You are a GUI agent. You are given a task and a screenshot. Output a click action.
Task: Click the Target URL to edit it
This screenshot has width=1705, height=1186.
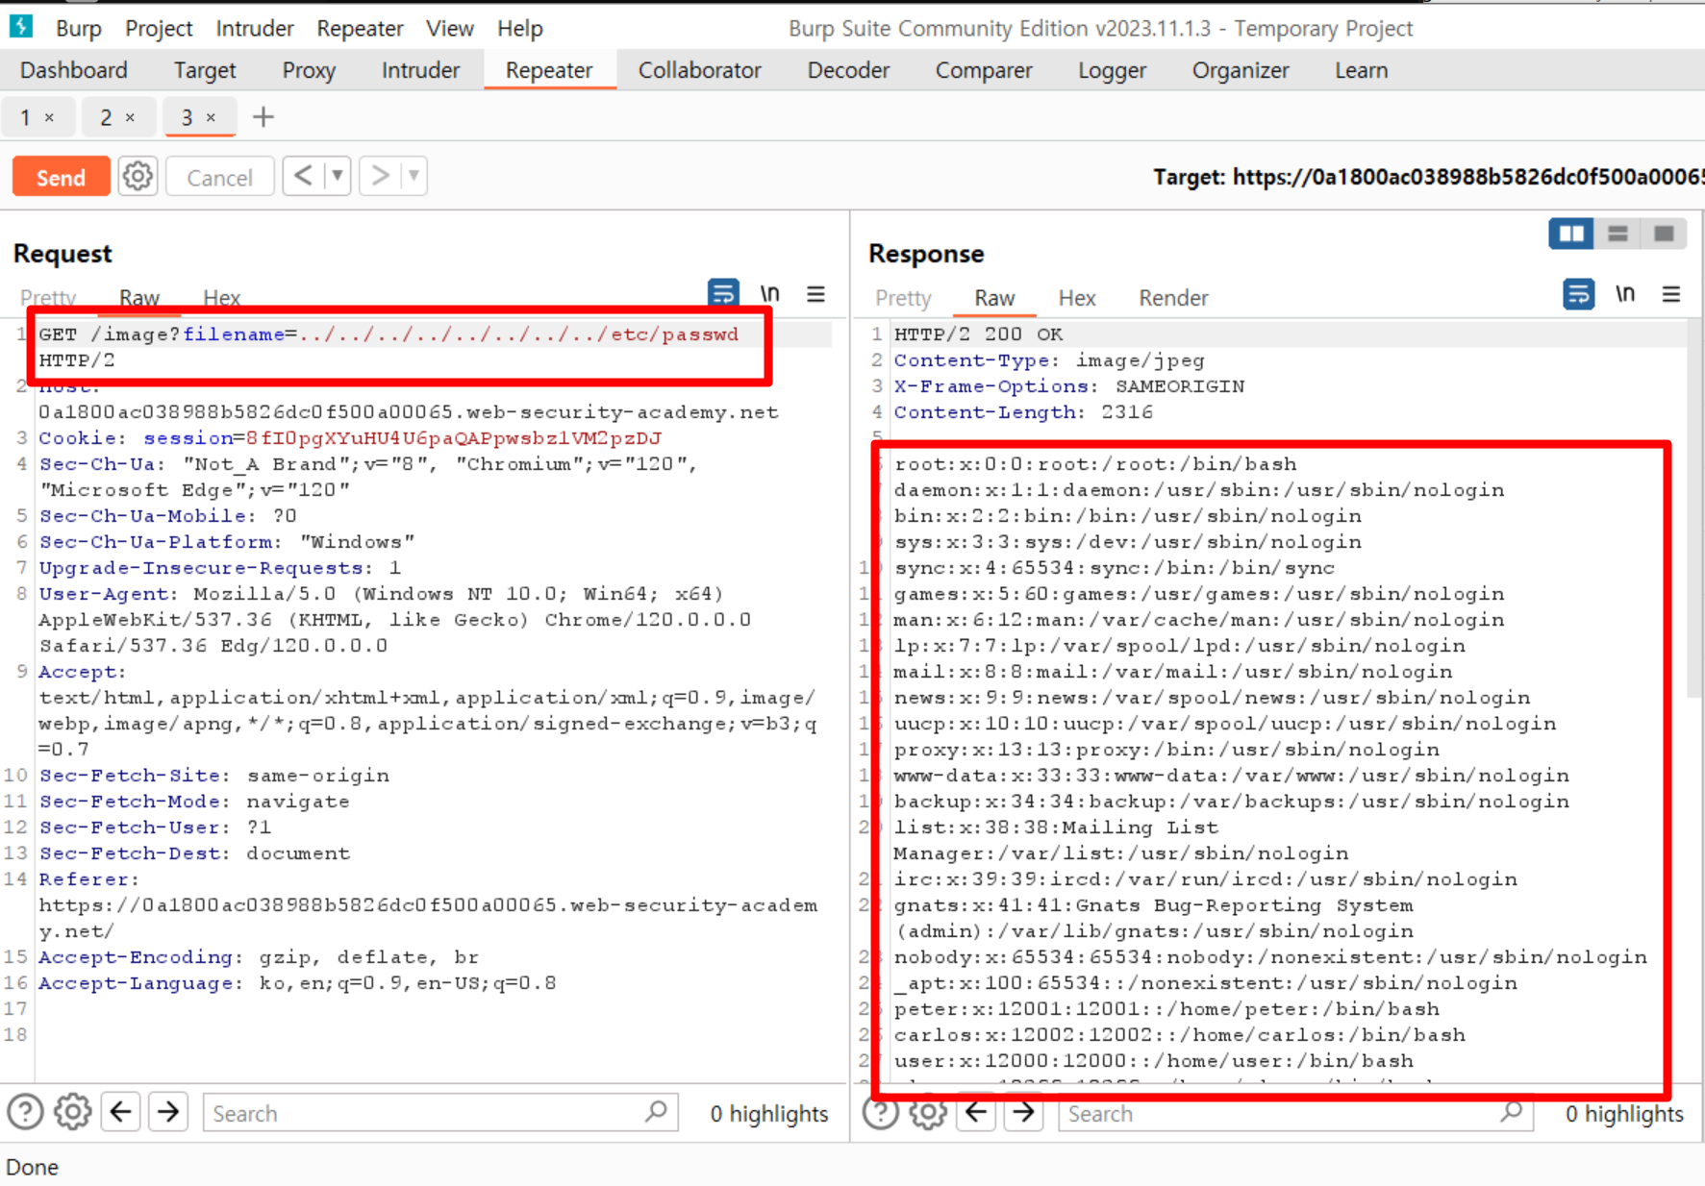pos(1429,177)
